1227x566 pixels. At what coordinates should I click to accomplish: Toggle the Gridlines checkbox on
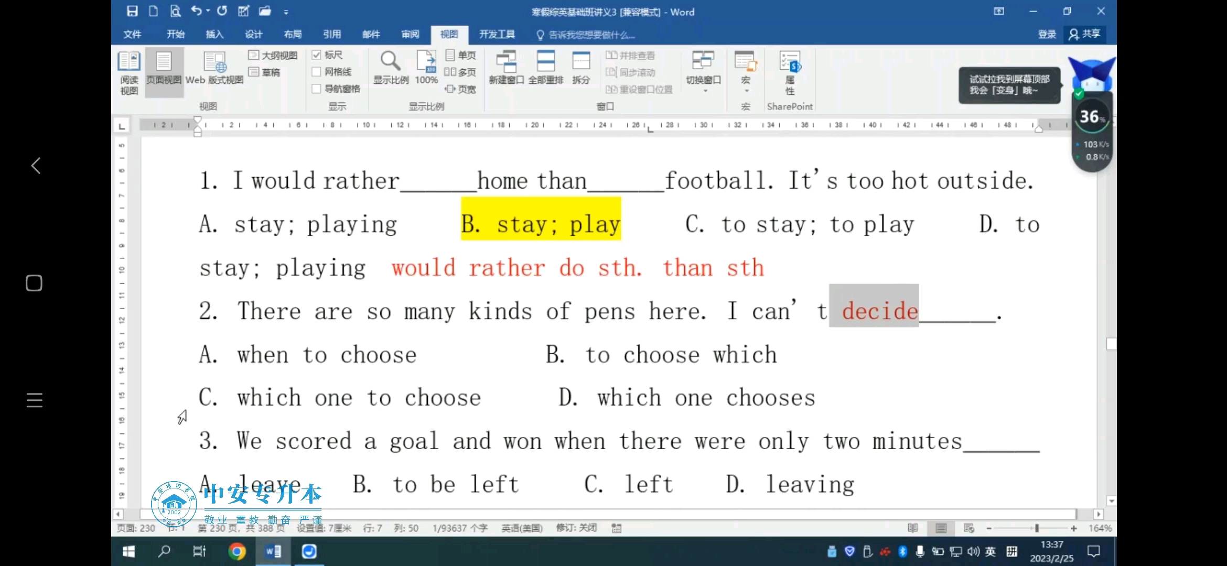(x=316, y=72)
